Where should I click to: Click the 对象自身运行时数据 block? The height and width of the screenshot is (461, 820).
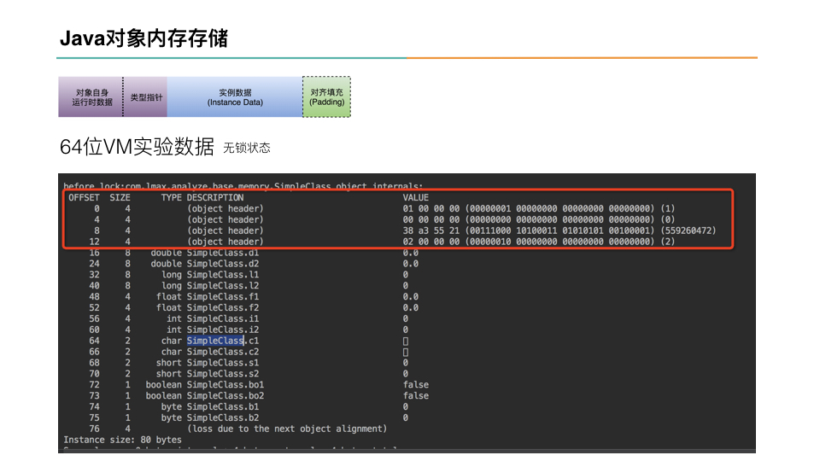coord(91,97)
